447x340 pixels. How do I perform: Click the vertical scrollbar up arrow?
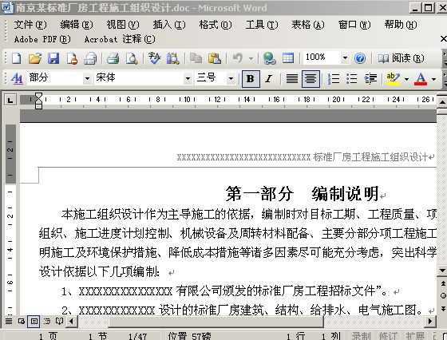442,102
